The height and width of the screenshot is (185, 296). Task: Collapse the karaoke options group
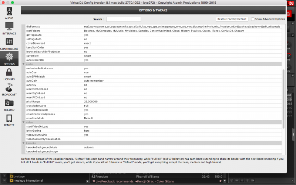coord(23,143)
